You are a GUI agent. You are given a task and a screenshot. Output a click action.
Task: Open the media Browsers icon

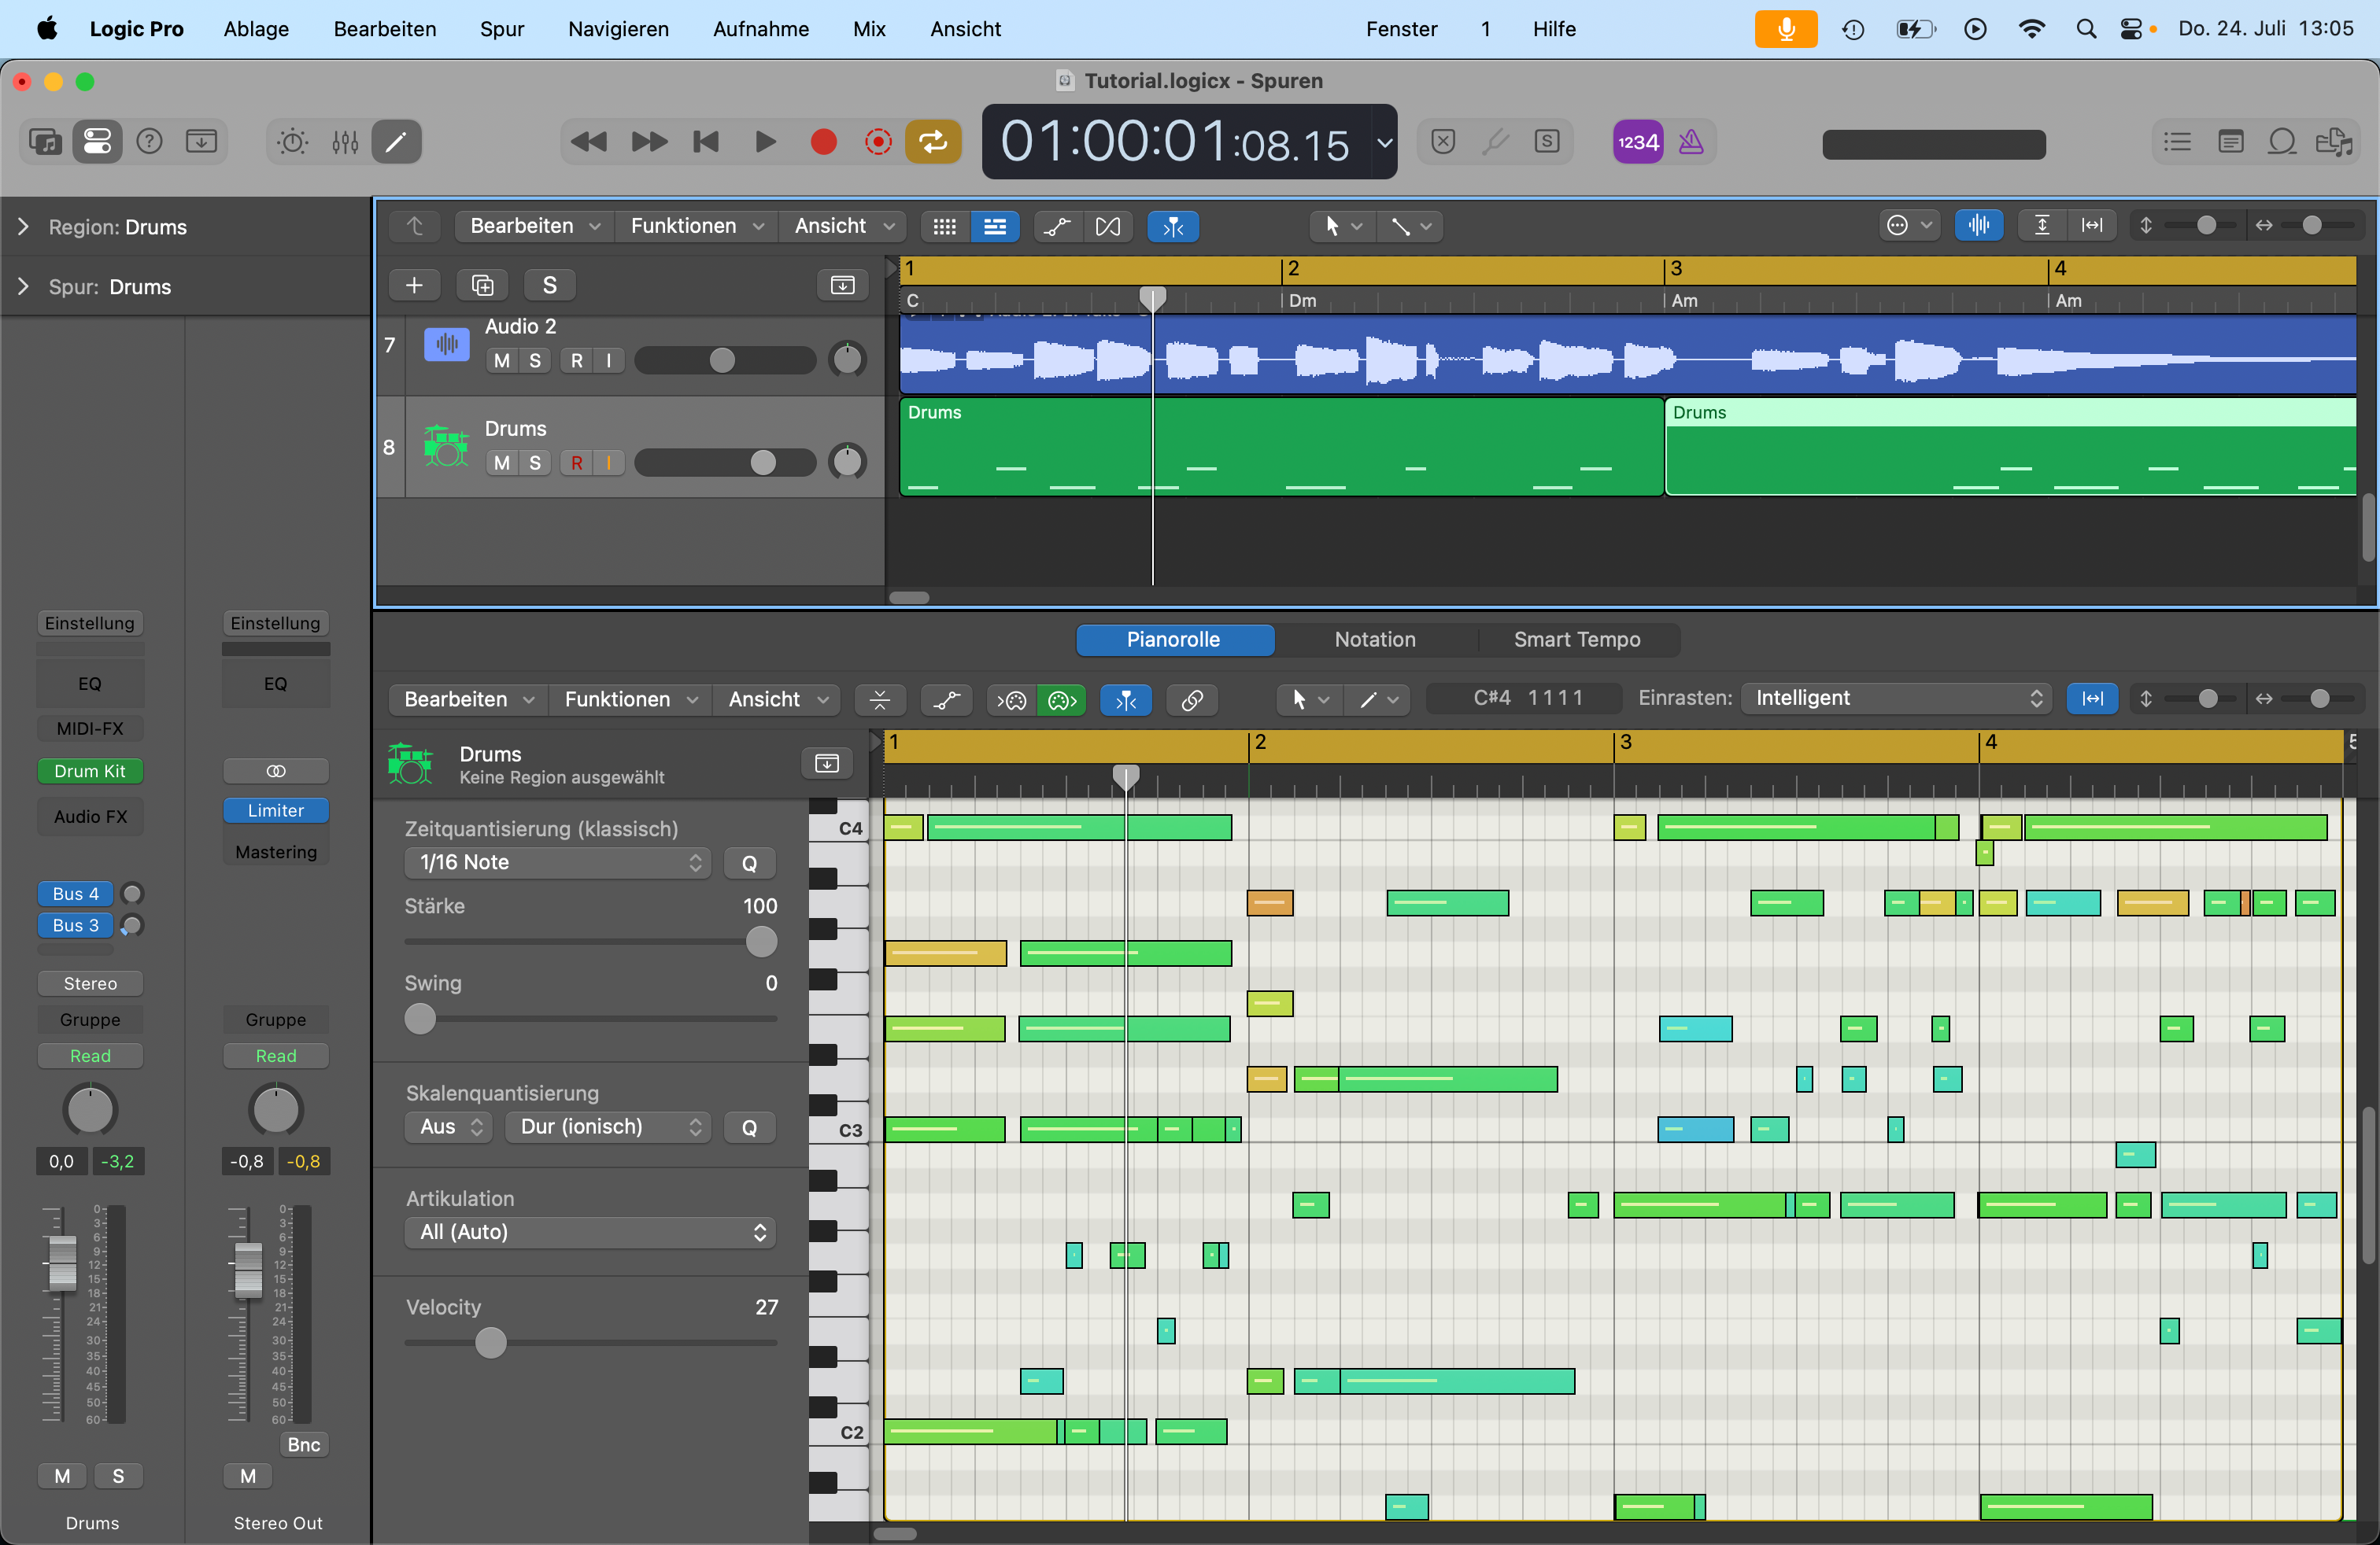pos(2334,142)
